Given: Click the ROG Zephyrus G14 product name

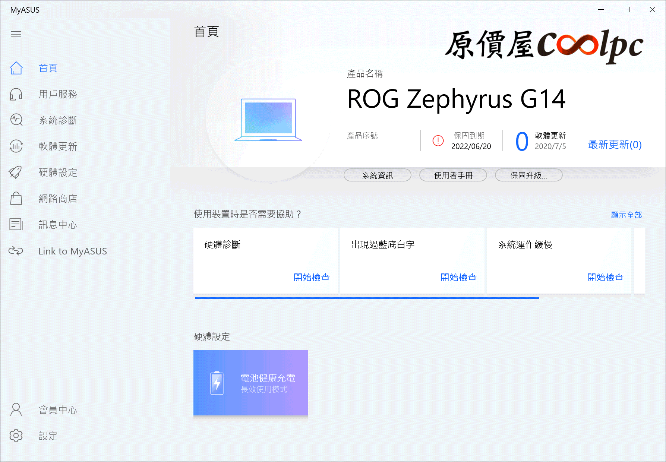Looking at the screenshot, I should coord(456,99).
